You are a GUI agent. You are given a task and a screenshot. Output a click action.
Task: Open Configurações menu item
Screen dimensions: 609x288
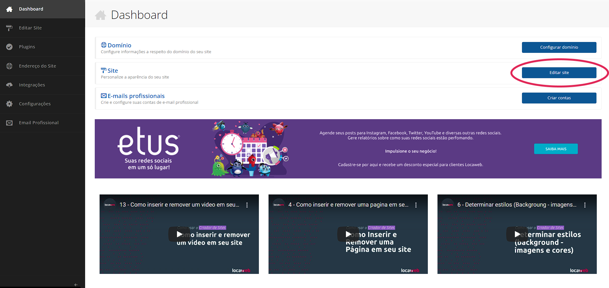pyautogui.click(x=42, y=103)
